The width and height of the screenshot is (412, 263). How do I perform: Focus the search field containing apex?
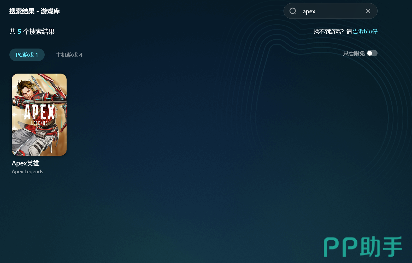pyautogui.click(x=331, y=11)
